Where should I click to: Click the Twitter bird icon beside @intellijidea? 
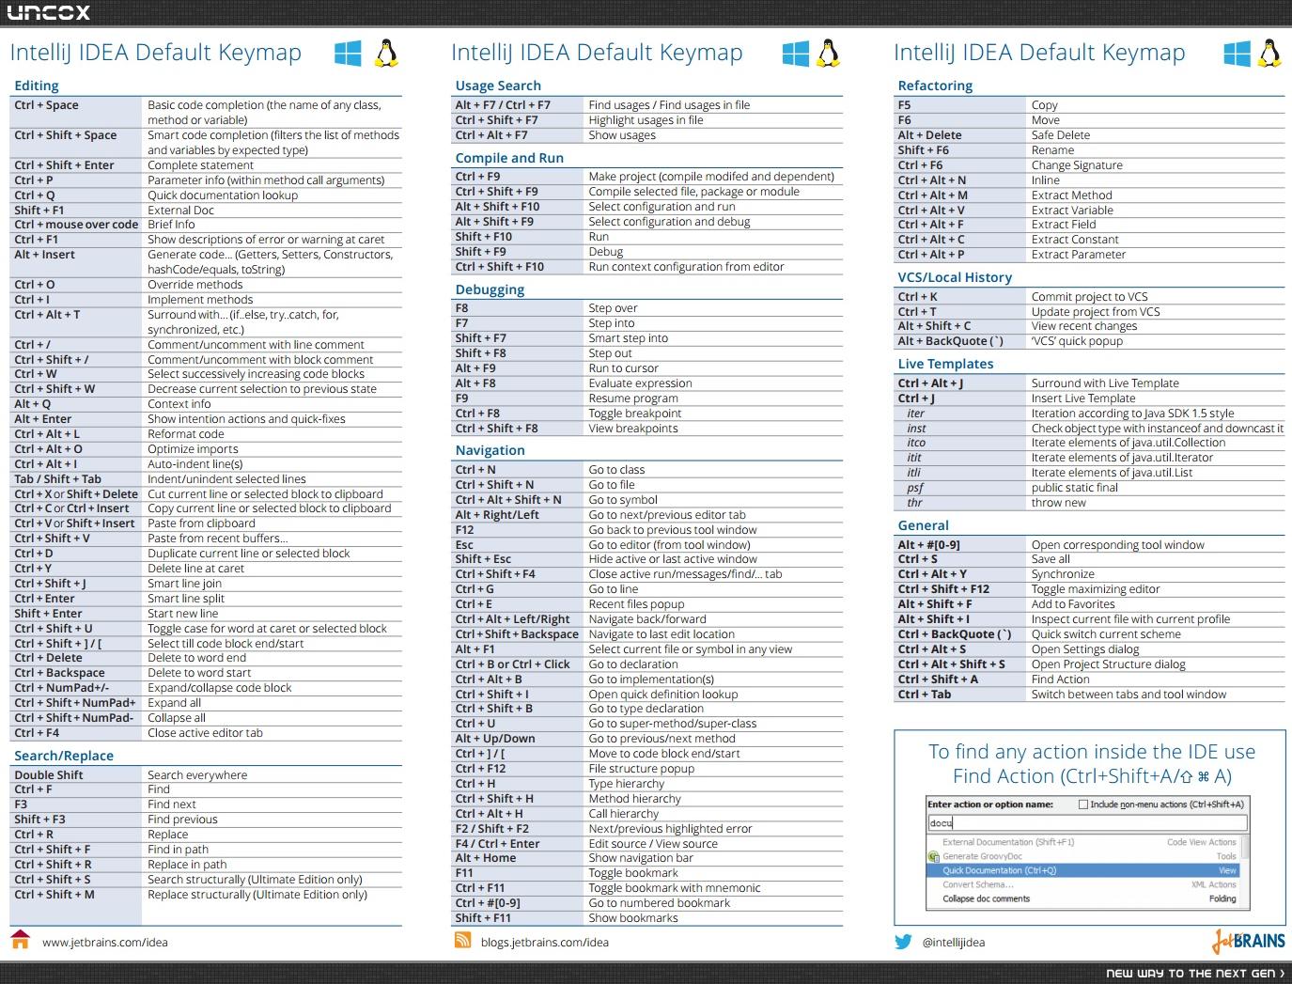click(x=903, y=942)
